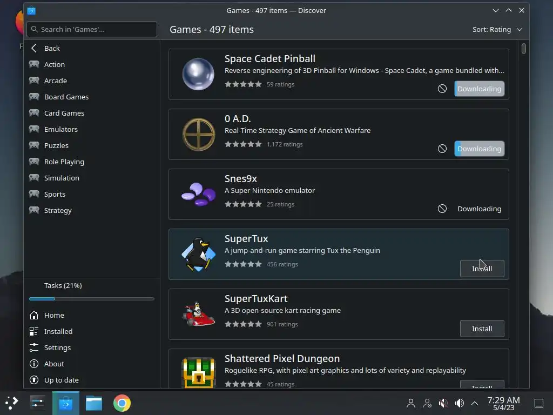Cancel the 0 A.D. download

coord(442,149)
